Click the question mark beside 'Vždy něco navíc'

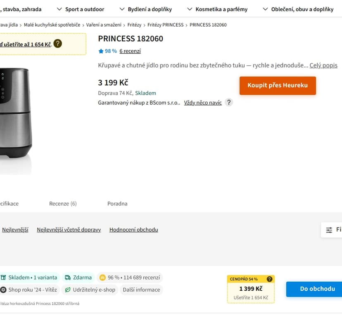[x=229, y=102]
